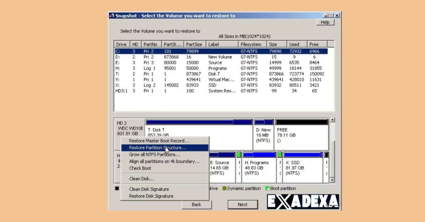
Task: Select the C: drive row
Action: [x=221, y=51]
